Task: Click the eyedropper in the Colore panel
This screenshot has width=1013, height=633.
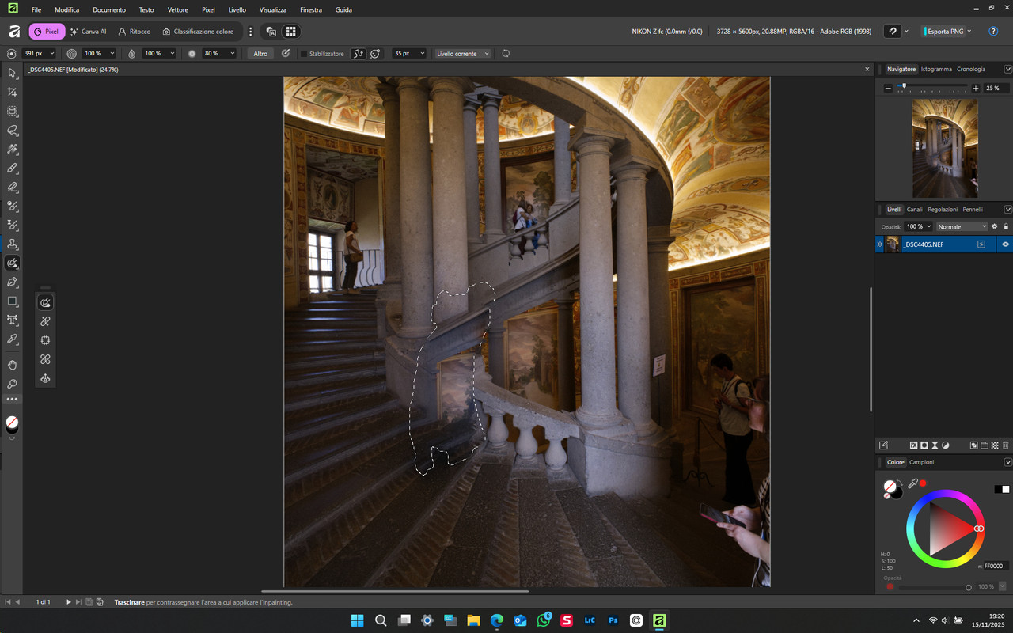Action: tap(912, 483)
